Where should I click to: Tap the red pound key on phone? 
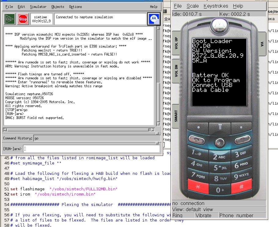(241, 187)
